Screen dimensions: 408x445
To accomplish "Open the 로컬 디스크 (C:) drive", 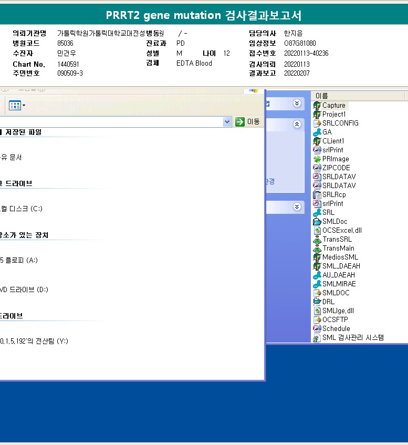I will click(21, 209).
